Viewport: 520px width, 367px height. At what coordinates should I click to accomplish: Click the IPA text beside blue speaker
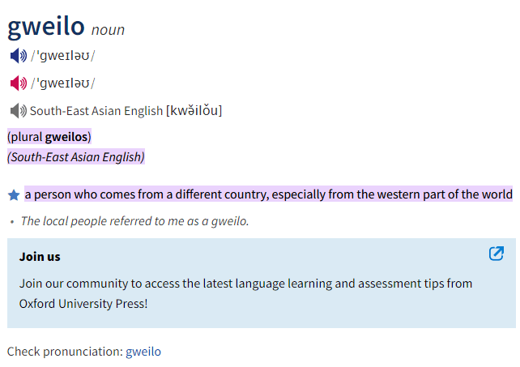63,55
